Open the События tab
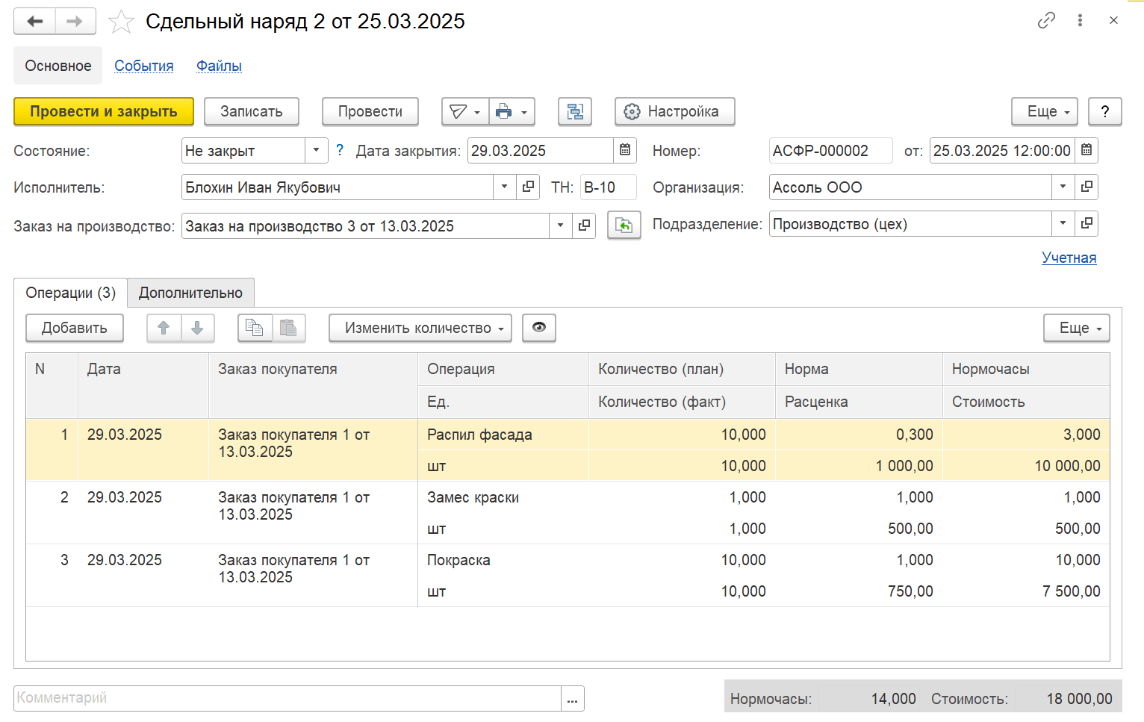Viewport: 1144px width, 722px height. (x=143, y=66)
